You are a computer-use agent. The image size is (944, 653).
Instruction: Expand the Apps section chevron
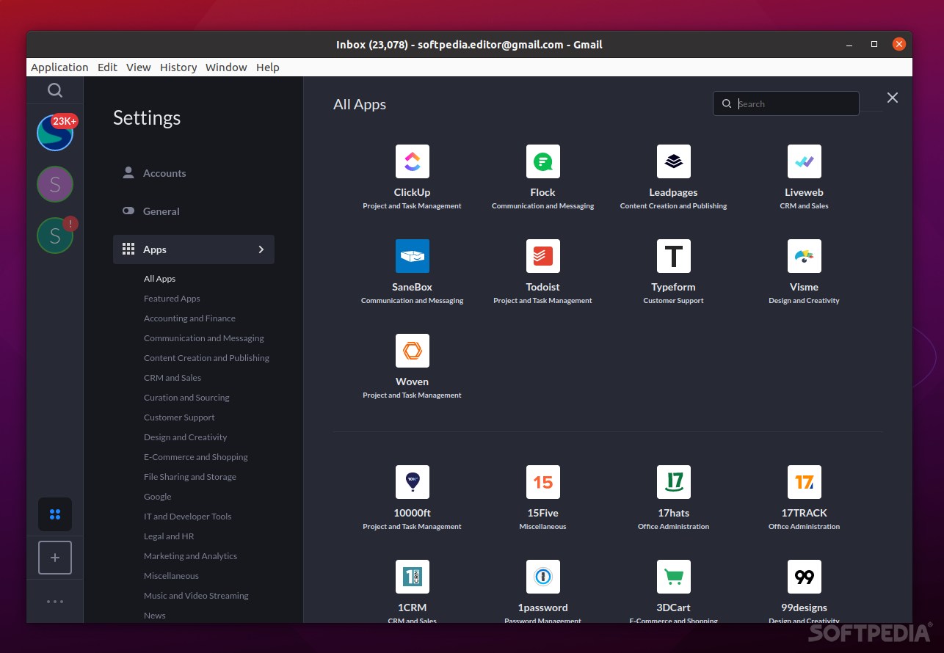261,249
